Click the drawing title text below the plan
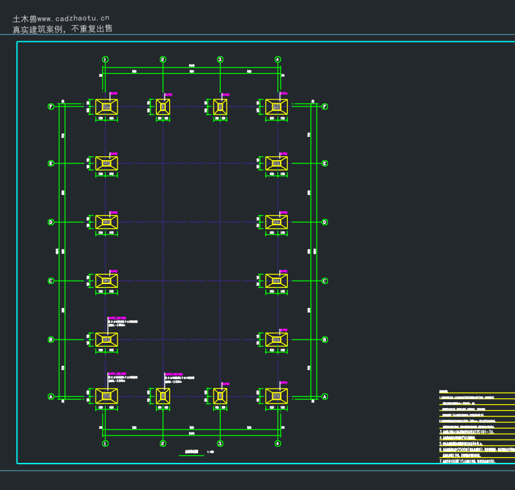Viewport: 515px width, 490px height. click(192, 451)
